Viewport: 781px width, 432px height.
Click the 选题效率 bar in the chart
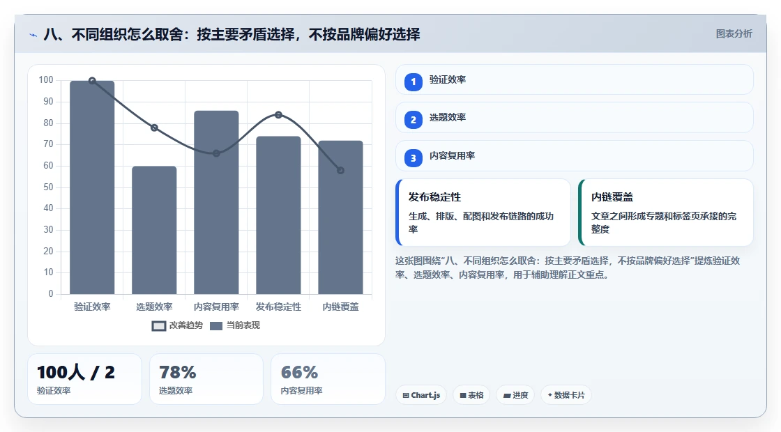[x=154, y=230]
